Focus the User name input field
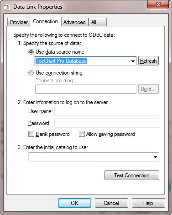 pos(107,111)
